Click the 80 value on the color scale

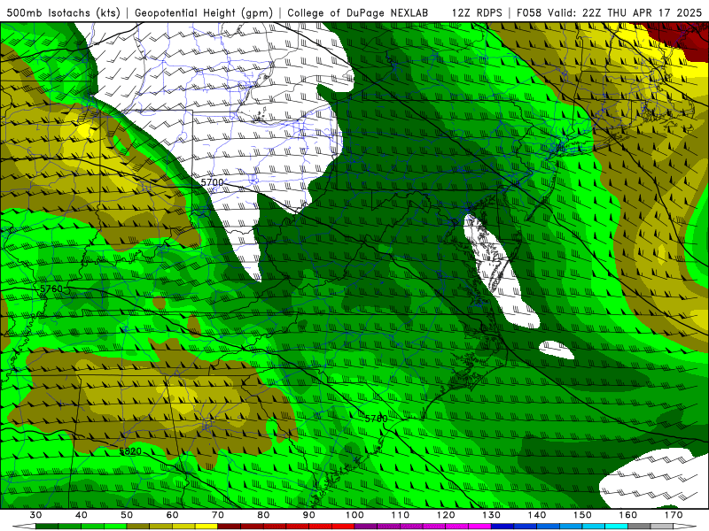coord(263,515)
